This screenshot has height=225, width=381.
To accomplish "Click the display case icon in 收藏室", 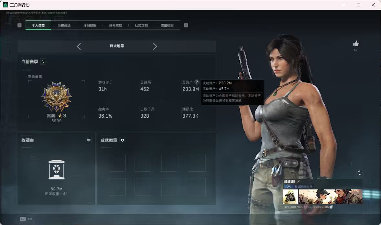I will click(x=57, y=170).
